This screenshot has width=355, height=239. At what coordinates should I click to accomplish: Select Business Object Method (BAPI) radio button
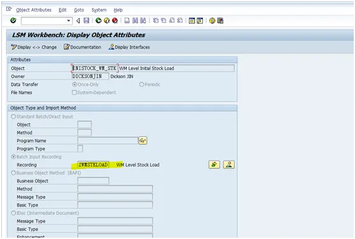point(13,173)
